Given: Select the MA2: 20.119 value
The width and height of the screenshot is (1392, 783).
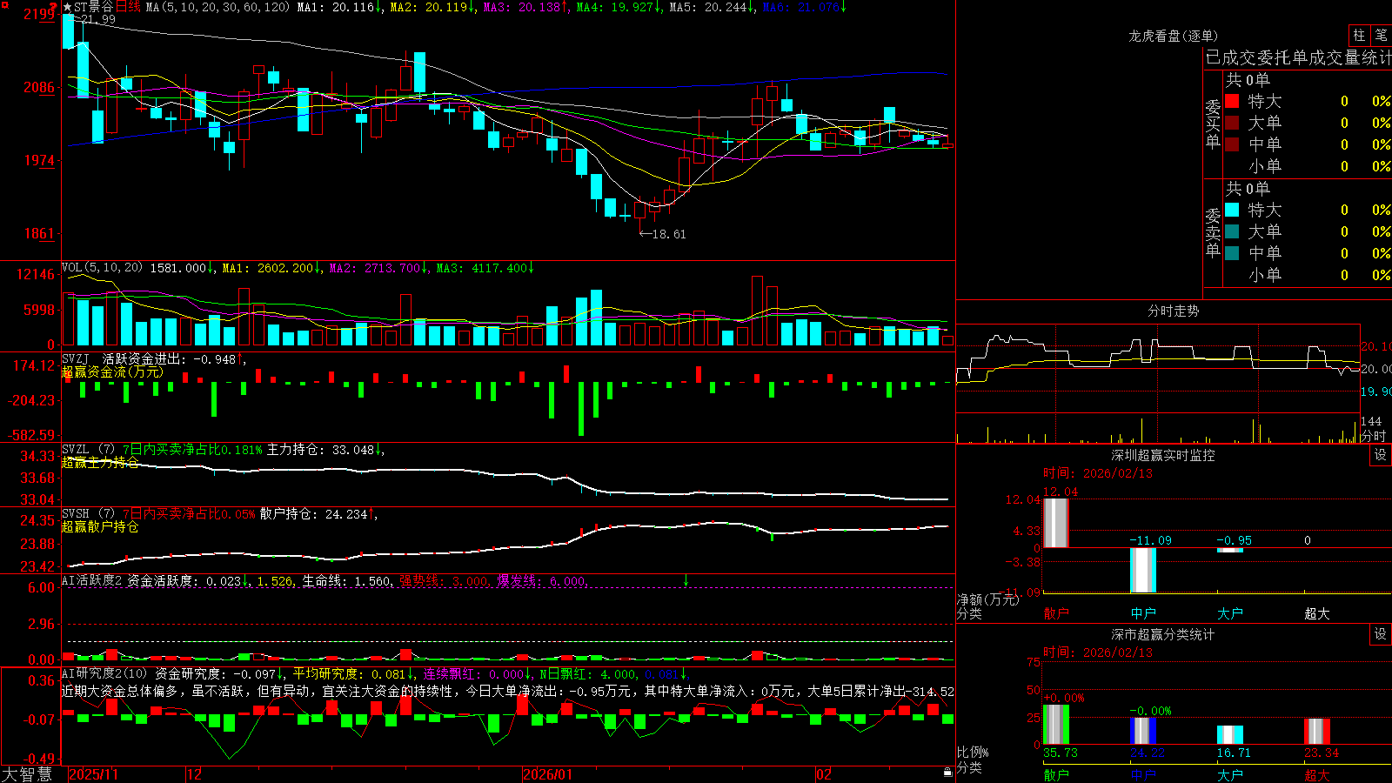Looking at the screenshot, I should click(429, 7).
